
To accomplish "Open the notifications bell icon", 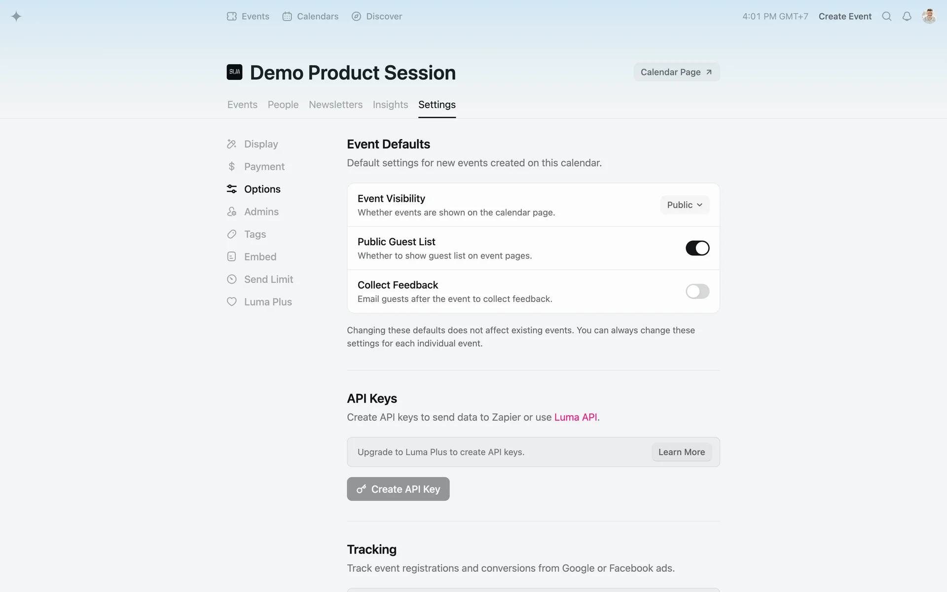I will coord(907,16).
